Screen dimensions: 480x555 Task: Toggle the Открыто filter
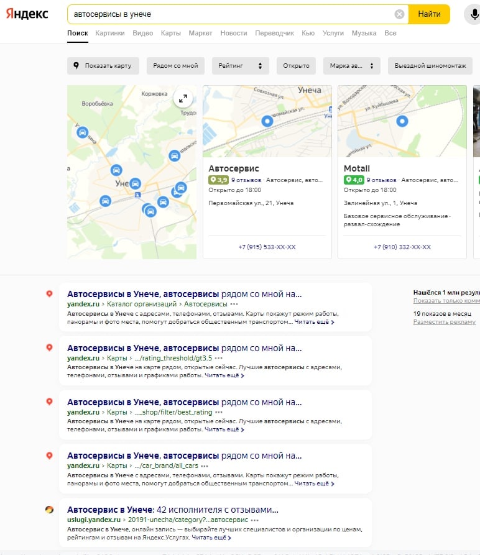click(x=296, y=65)
